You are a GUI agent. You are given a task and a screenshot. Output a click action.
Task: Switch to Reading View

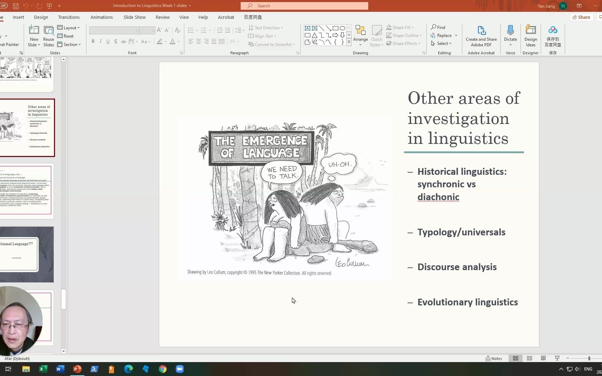543,358
